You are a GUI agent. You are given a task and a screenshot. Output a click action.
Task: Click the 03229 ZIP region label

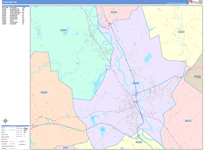[x=44, y=93]
